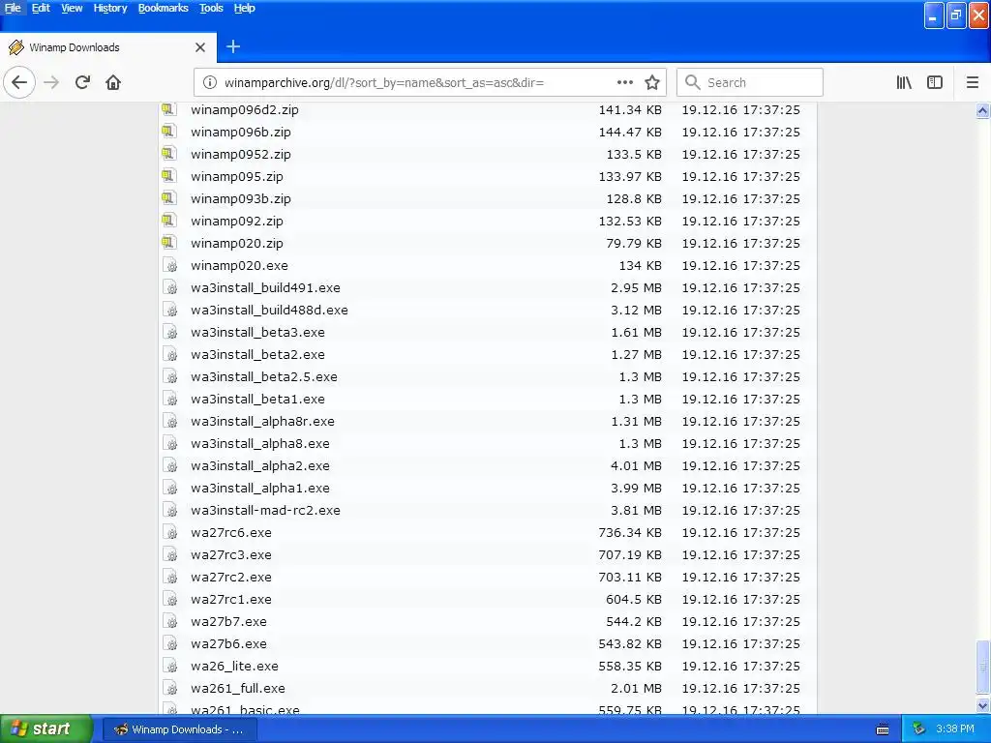This screenshot has width=991, height=743.
Task: Click exe icon beside wa26_lite.exe
Action: click(169, 666)
